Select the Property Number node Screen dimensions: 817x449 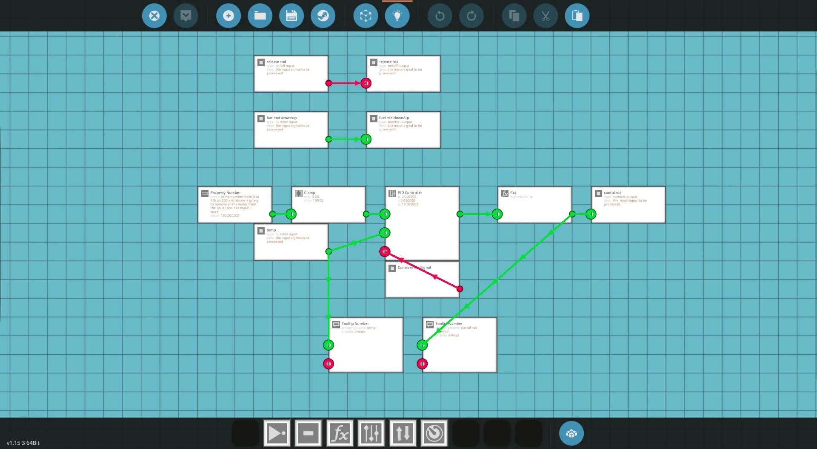[234, 205]
